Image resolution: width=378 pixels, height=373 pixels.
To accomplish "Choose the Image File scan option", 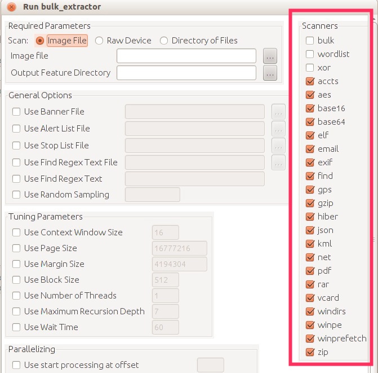I will [40, 41].
